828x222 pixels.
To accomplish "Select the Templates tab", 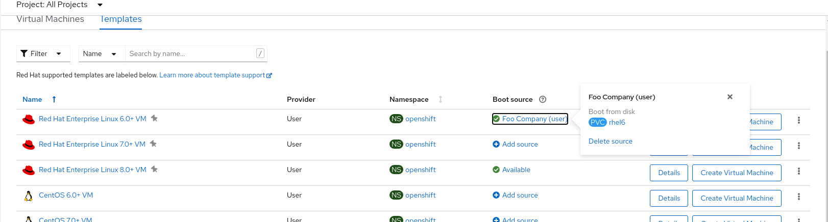I will click(x=120, y=19).
